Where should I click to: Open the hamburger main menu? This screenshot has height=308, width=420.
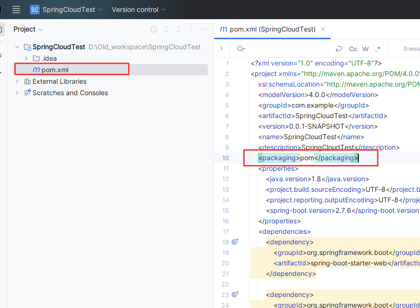[16, 10]
